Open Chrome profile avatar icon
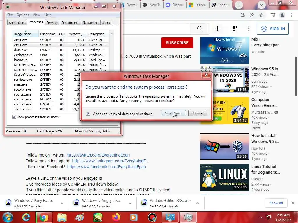Viewport: 298px width, 223px height. [x=282, y=15]
